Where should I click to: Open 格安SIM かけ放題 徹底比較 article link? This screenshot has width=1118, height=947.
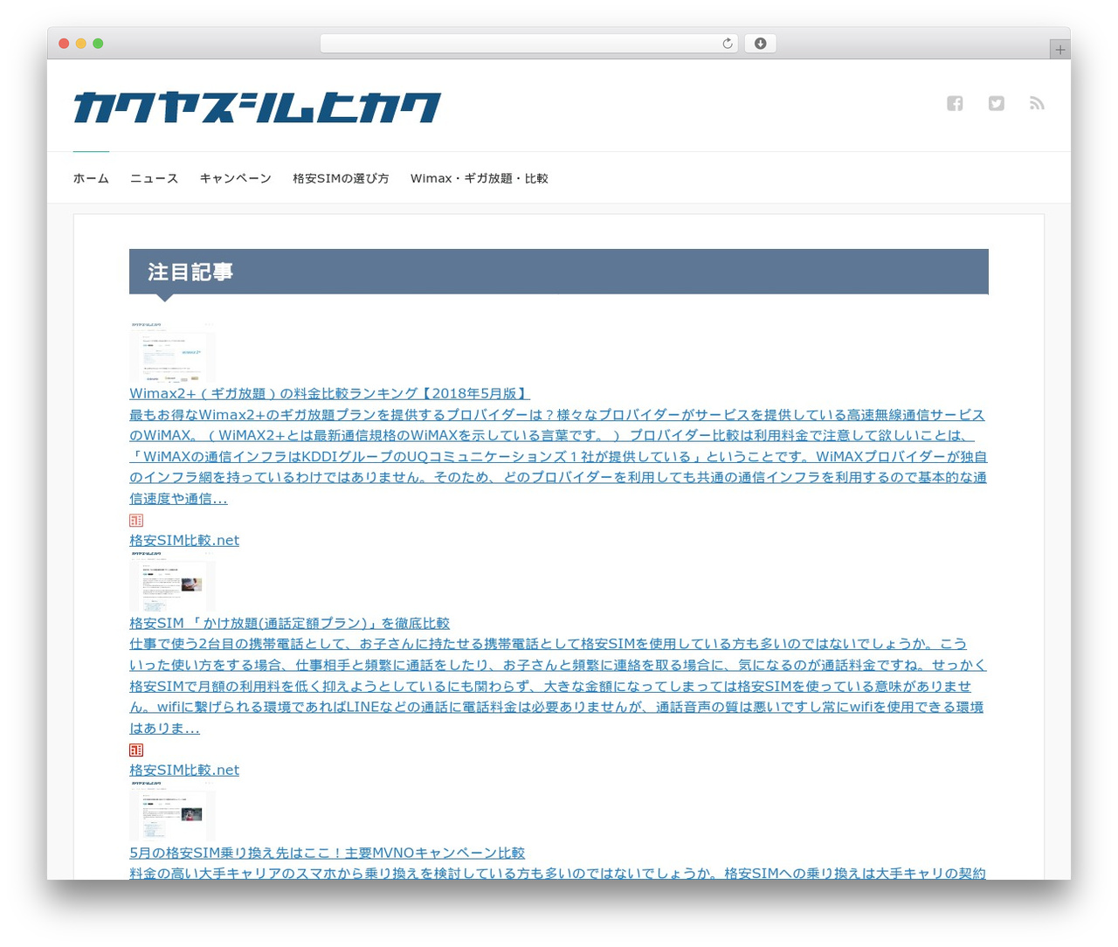coord(289,624)
